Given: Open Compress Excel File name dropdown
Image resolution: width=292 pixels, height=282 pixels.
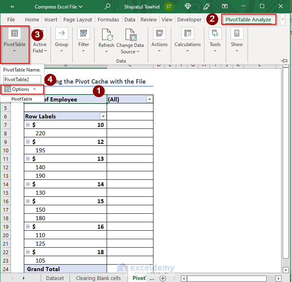Looking at the screenshot, I should point(81,7).
